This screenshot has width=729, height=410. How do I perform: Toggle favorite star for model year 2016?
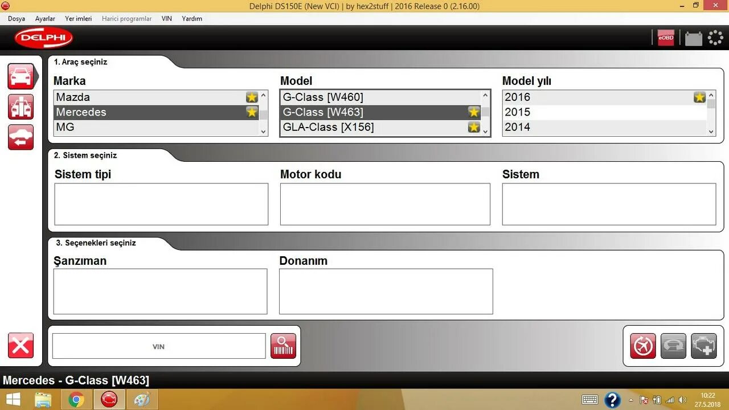pos(699,97)
